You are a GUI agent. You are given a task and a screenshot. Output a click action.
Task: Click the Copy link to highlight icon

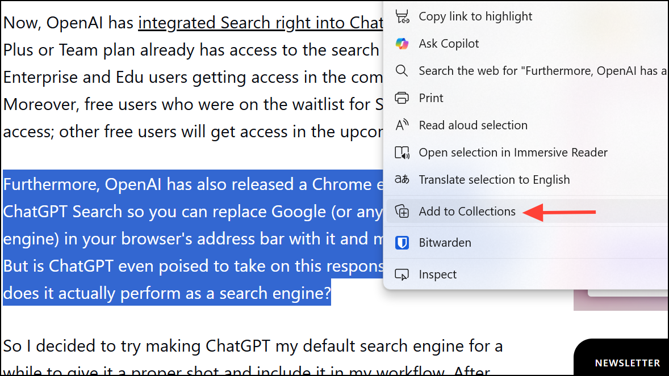pyautogui.click(x=402, y=16)
